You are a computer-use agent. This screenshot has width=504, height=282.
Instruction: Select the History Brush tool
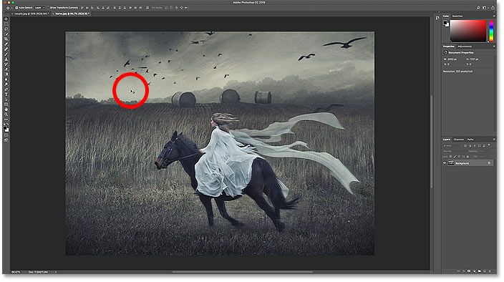(x=6, y=64)
